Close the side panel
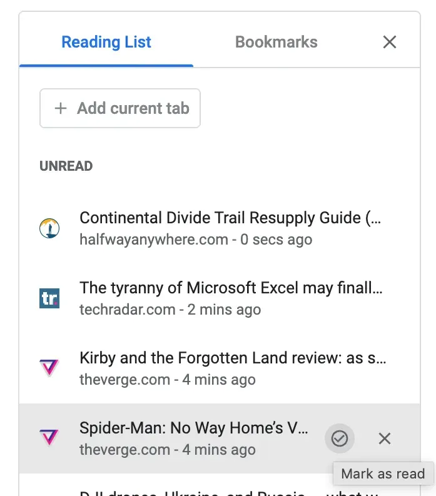Screen dimensions: 436x496 coord(390,42)
